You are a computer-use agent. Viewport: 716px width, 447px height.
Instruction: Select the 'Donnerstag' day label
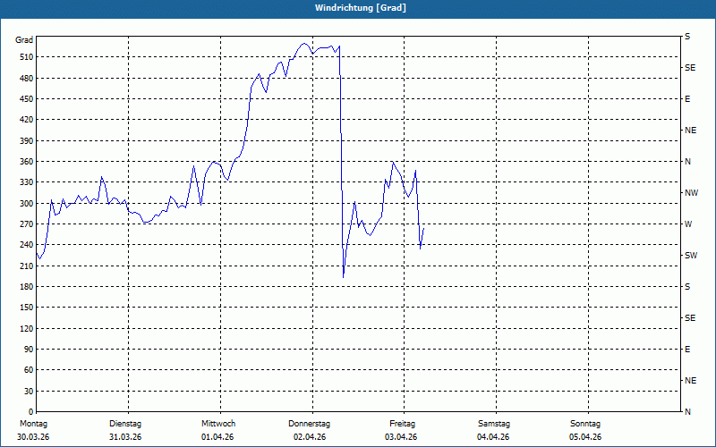(x=309, y=424)
